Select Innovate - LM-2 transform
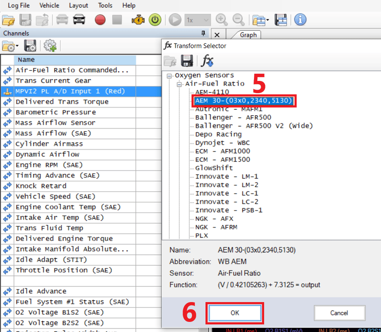Viewport: 381px width, 332px height. click(x=227, y=185)
